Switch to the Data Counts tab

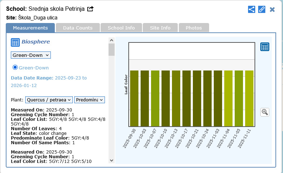[x=78, y=28]
